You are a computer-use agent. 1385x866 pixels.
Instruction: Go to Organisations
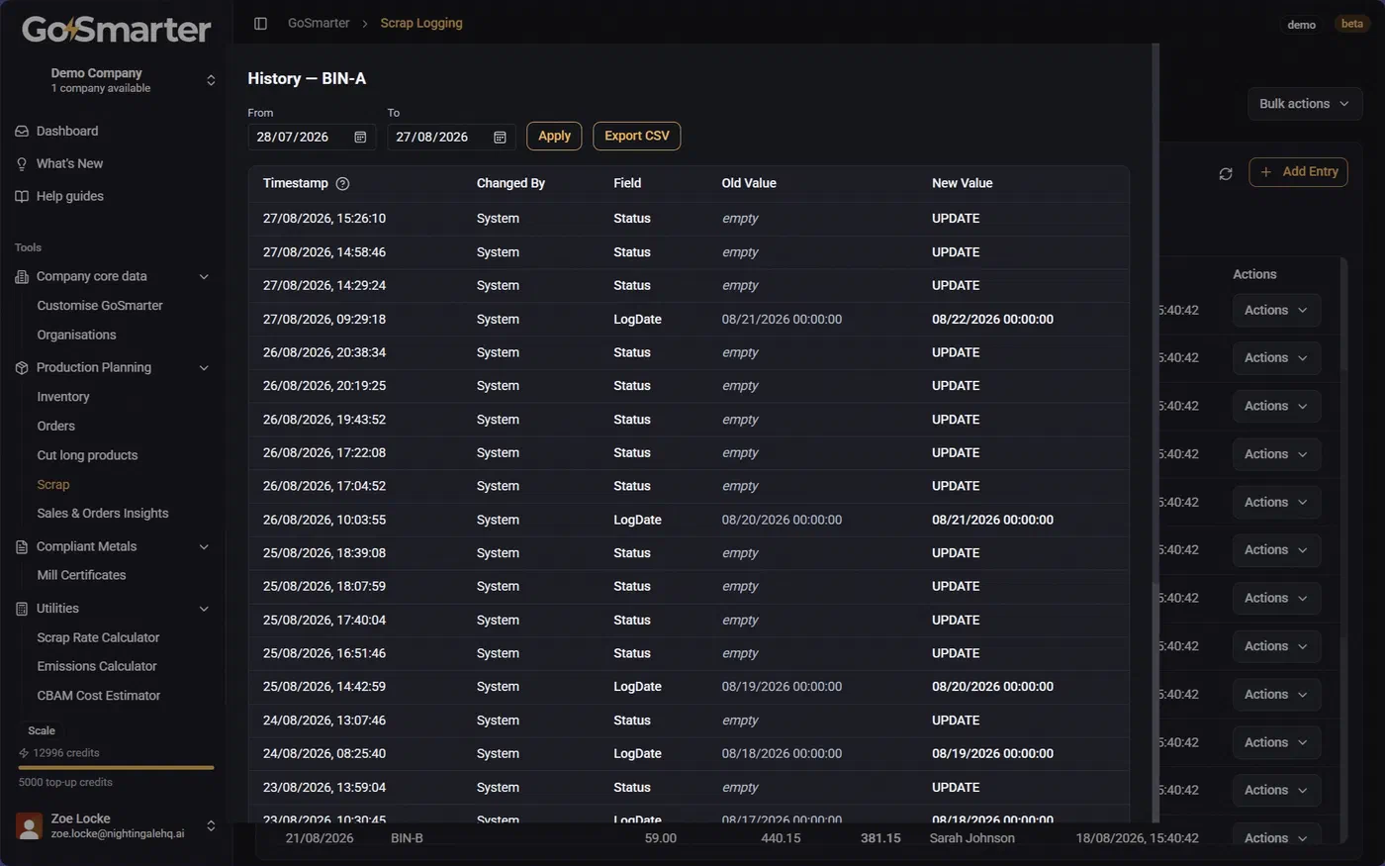click(x=76, y=335)
